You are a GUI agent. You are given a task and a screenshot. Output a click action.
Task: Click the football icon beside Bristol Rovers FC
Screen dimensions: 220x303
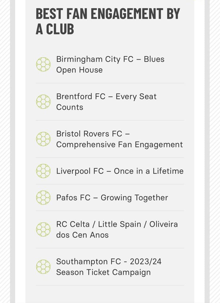[x=43, y=139]
